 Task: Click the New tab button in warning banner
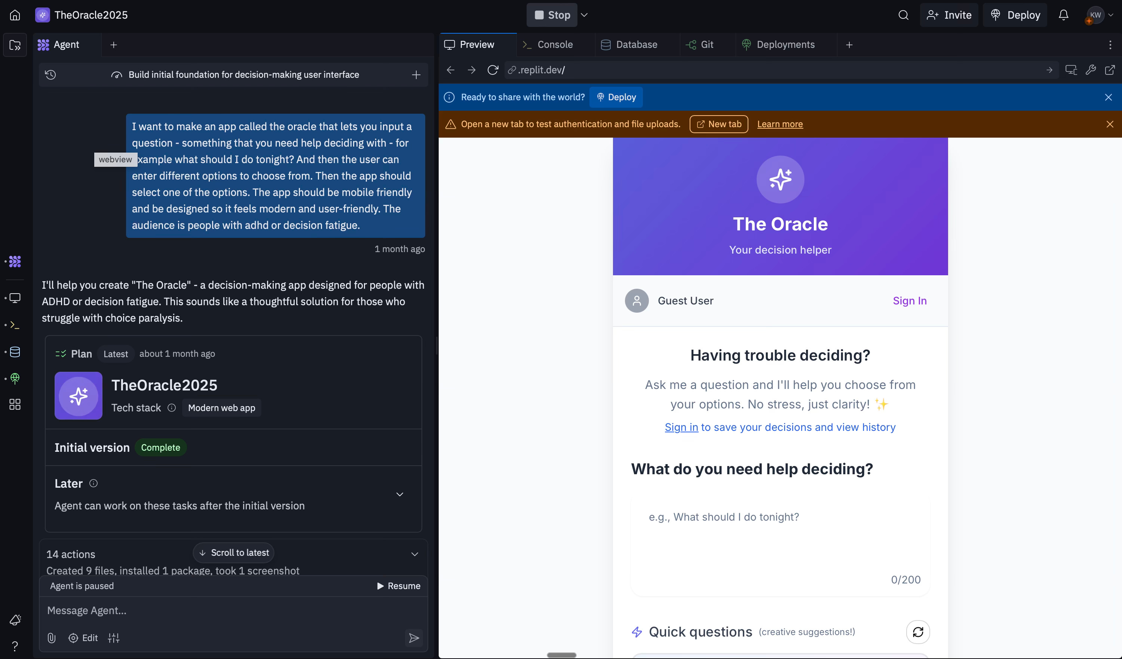(x=718, y=124)
